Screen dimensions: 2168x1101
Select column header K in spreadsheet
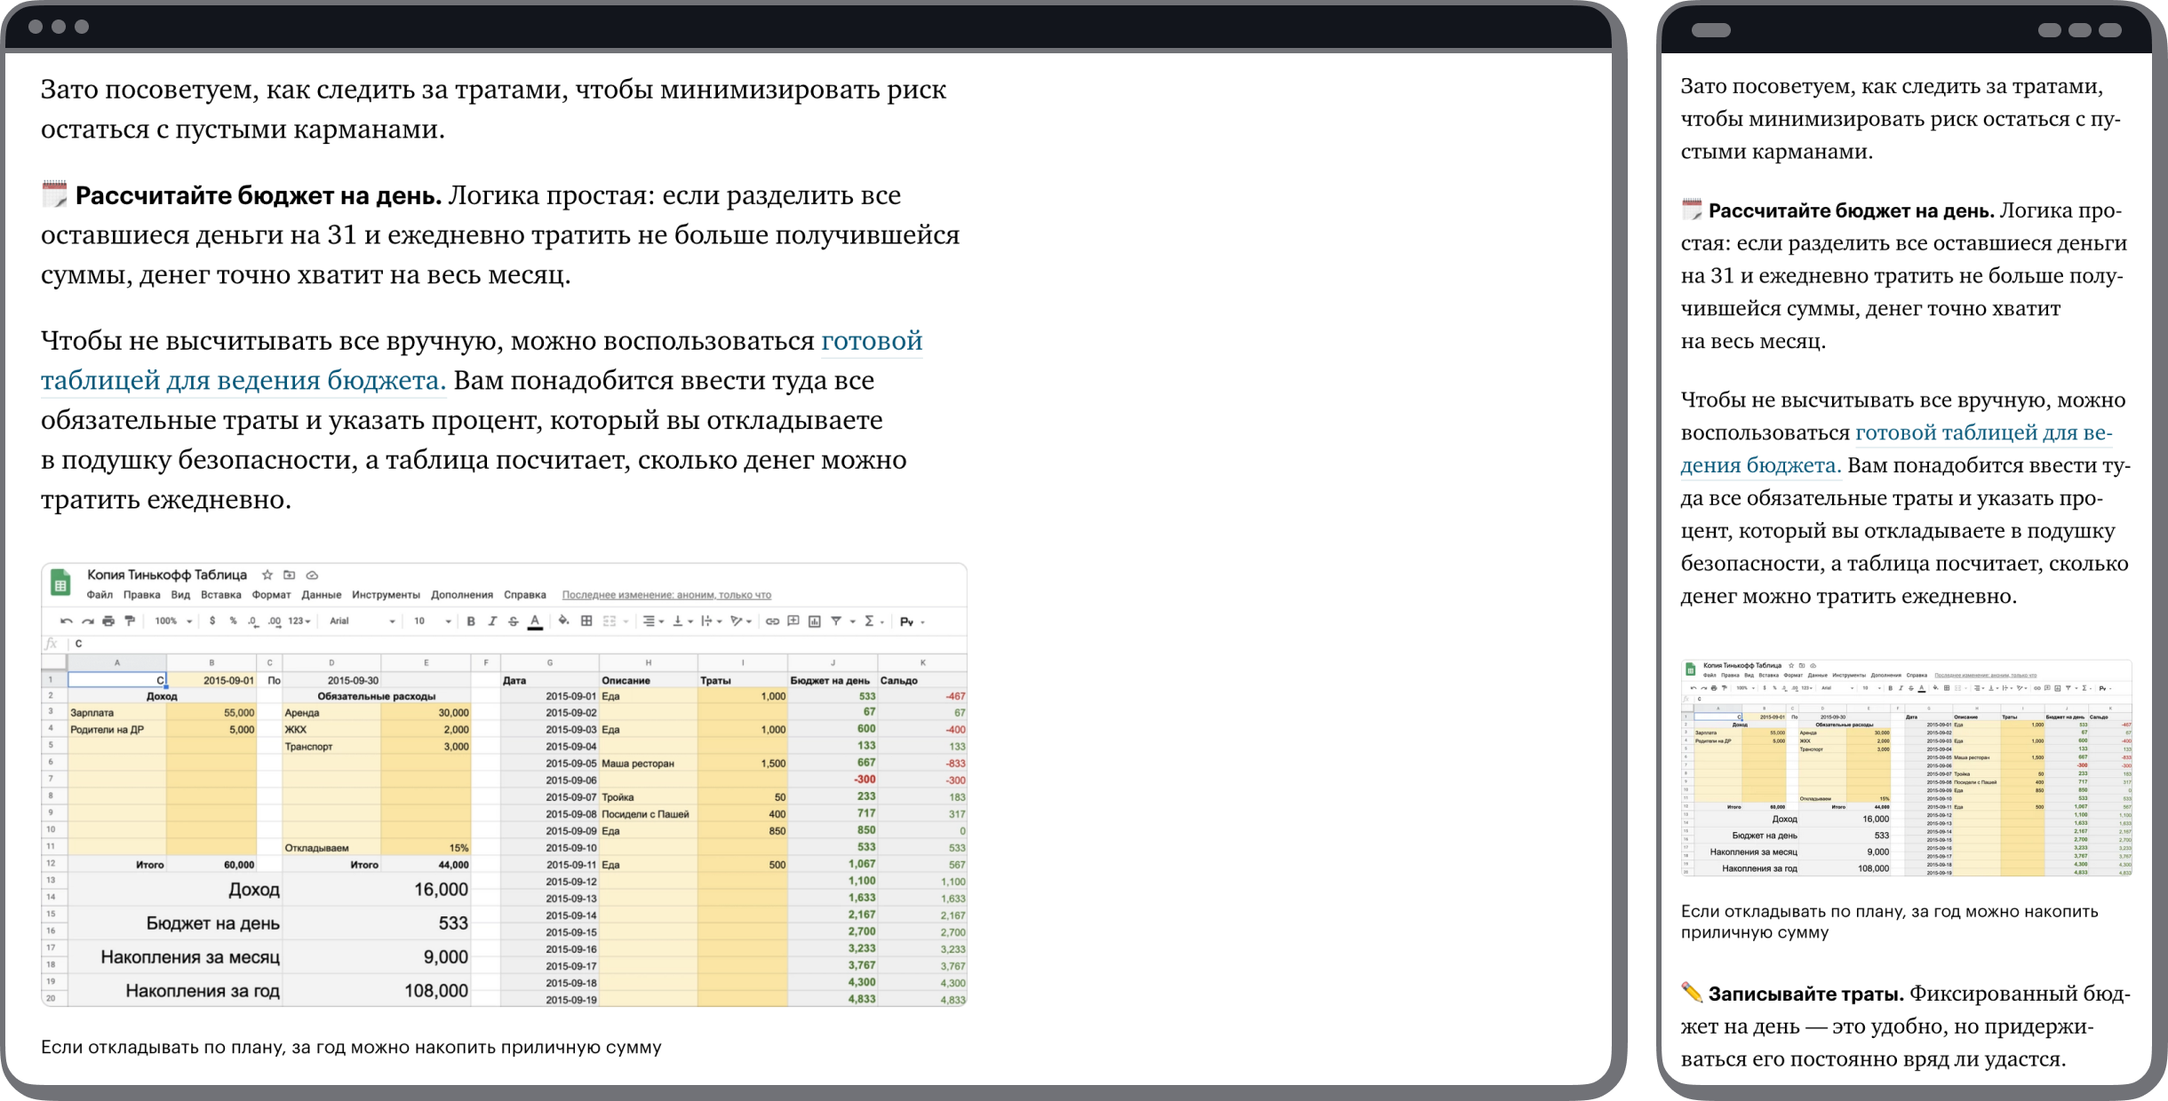922,662
